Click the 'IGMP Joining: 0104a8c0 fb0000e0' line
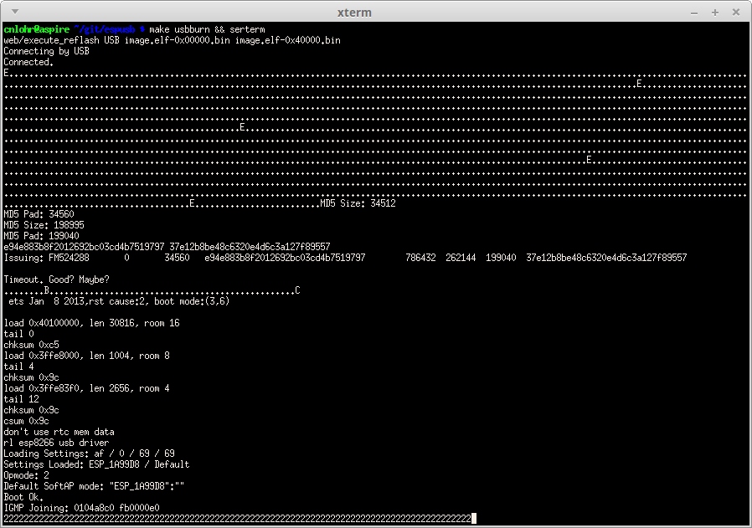 [81, 508]
